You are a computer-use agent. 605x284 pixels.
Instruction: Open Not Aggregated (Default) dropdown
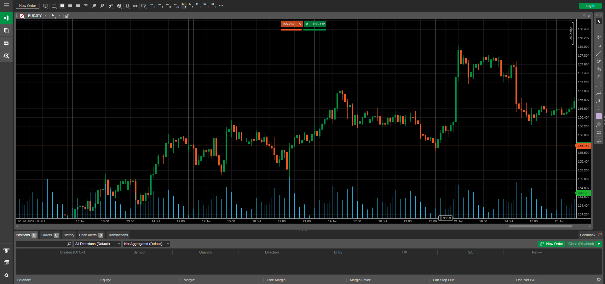[147, 244]
